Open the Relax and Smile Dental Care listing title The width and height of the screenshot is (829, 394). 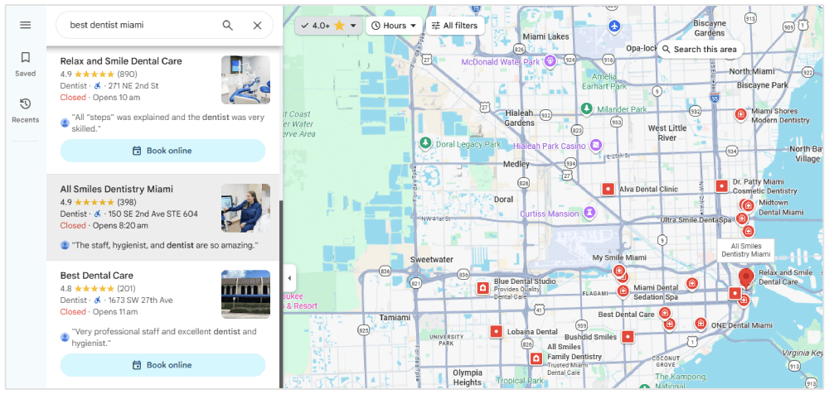pyautogui.click(x=121, y=61)
